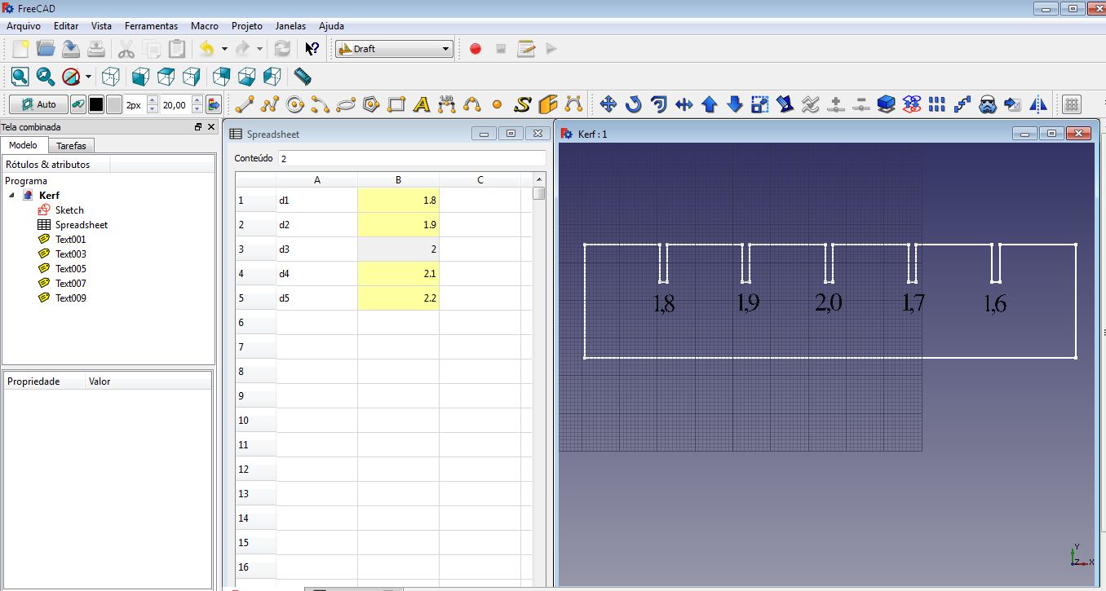Create a new document with the New icon
The image size is (1106, 591).
tap(20, 49)
